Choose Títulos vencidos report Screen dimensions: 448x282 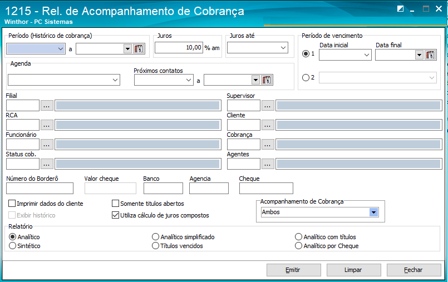tap(155, 246)
